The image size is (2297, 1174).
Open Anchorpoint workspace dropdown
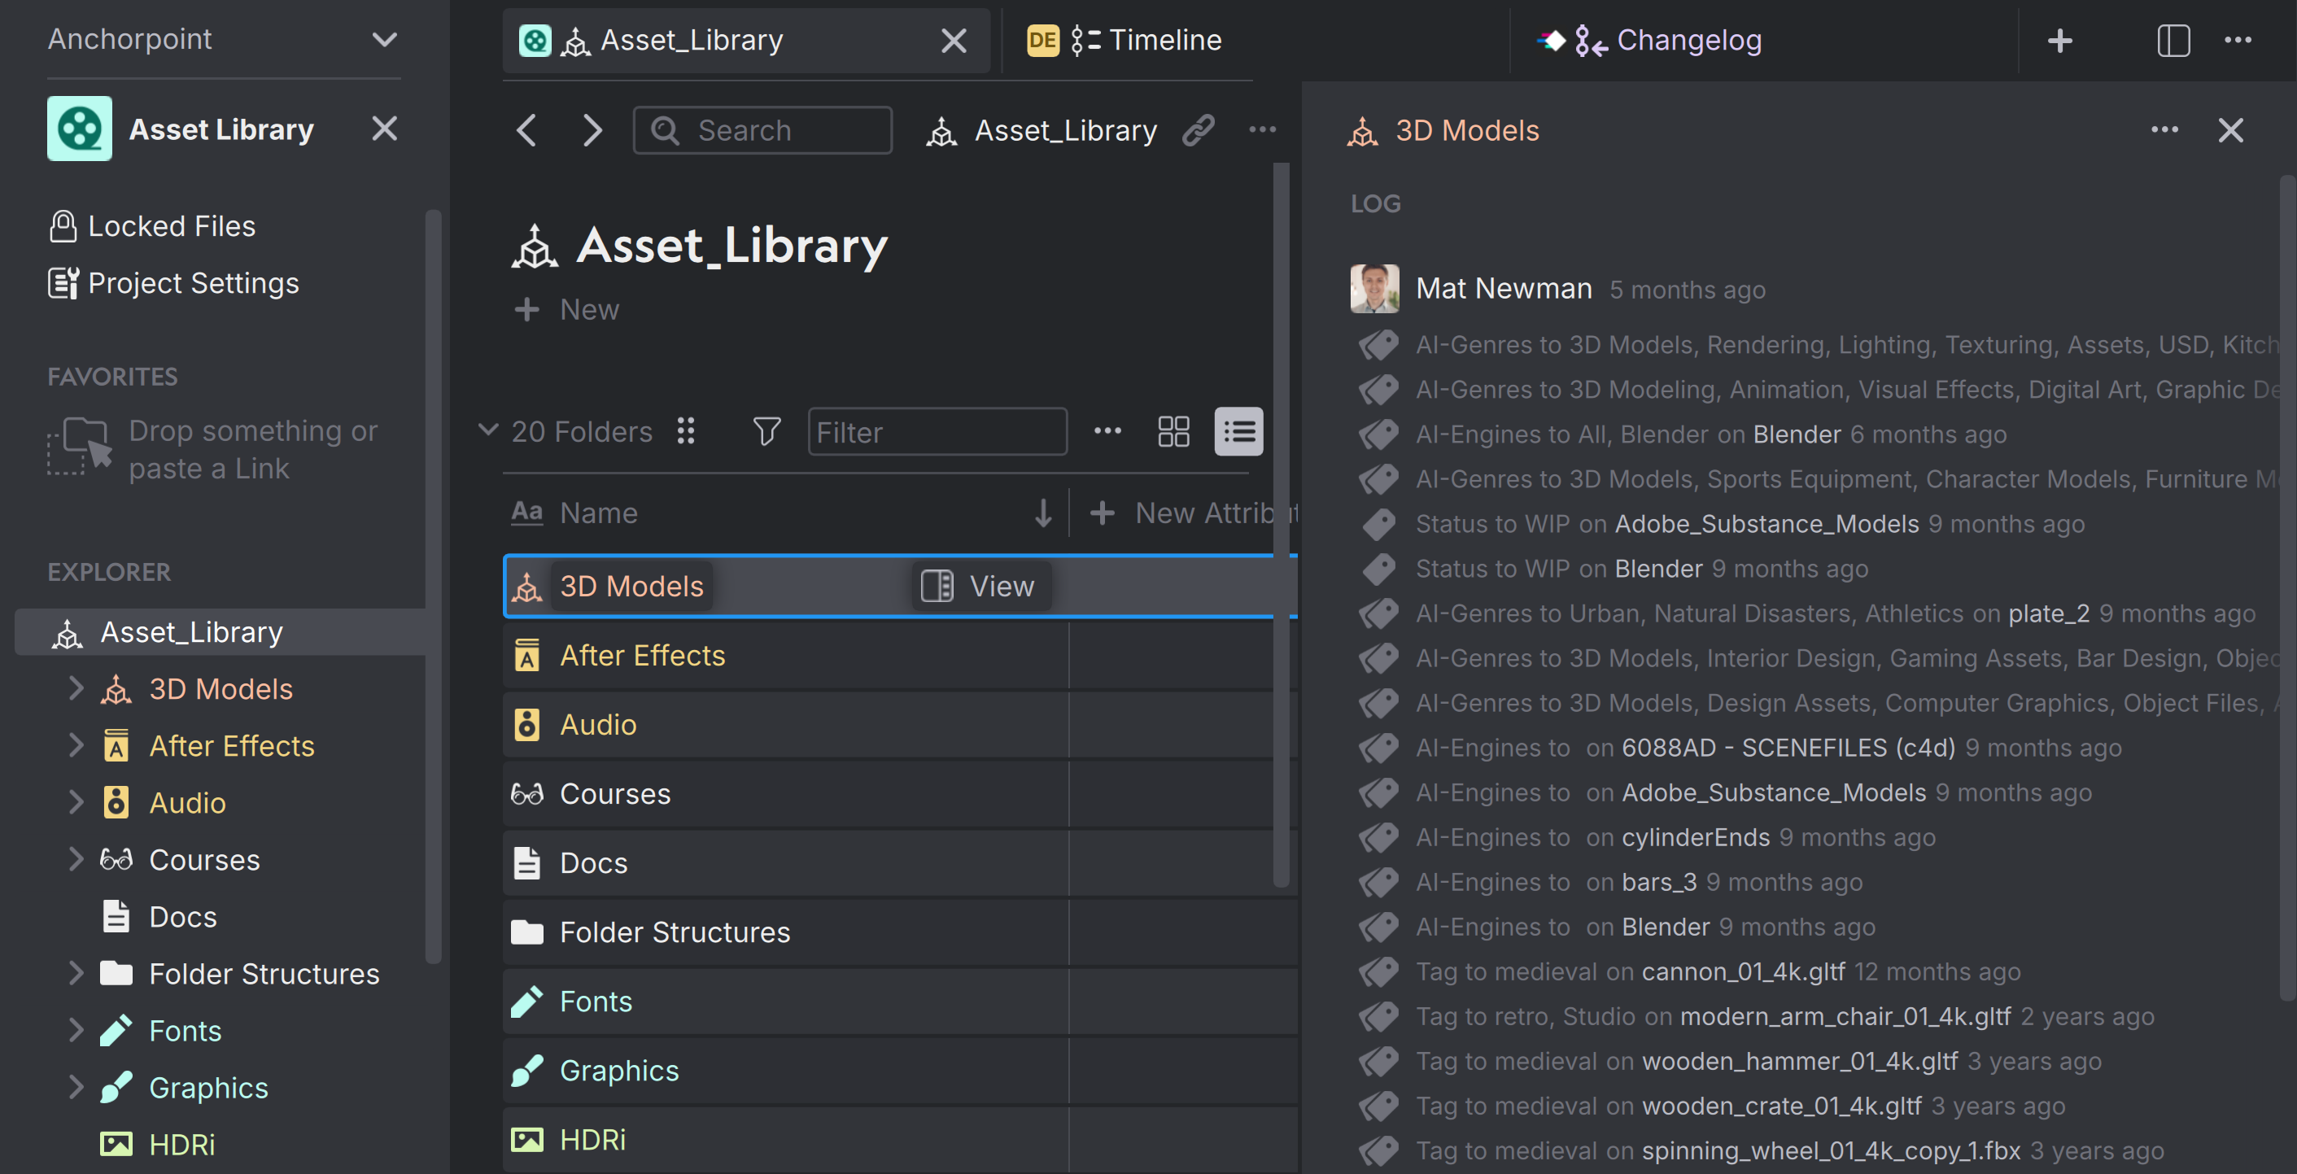tap(384, 39)
